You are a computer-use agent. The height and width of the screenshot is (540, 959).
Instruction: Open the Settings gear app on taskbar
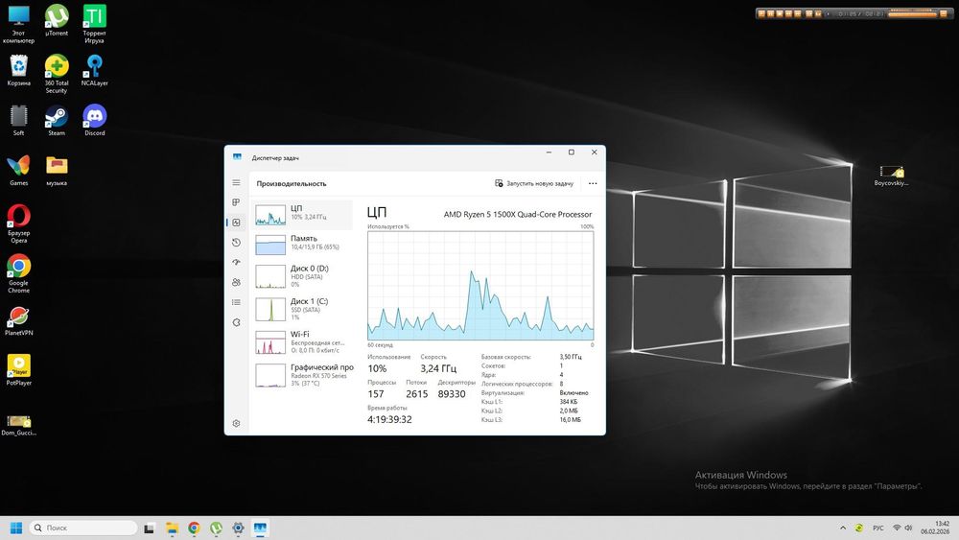[238, 528]
